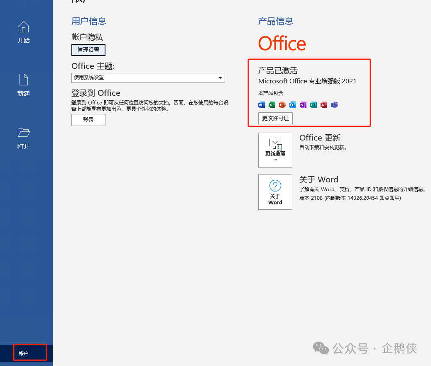Select the Teams icon
Viewport: 431px width, 366px height.
(334, 105)
